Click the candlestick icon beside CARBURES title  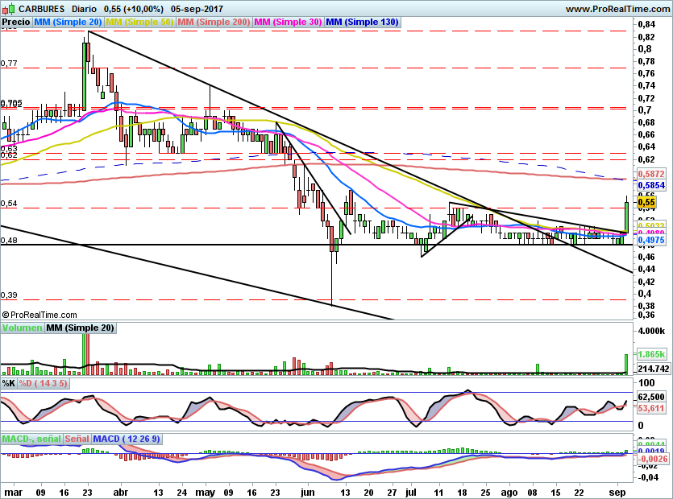coord(9,9)
